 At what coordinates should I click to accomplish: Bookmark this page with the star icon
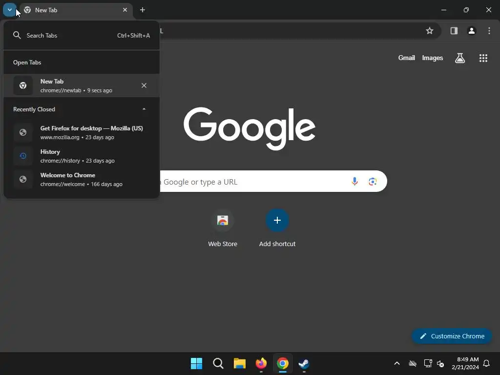[x=430, y=31]
